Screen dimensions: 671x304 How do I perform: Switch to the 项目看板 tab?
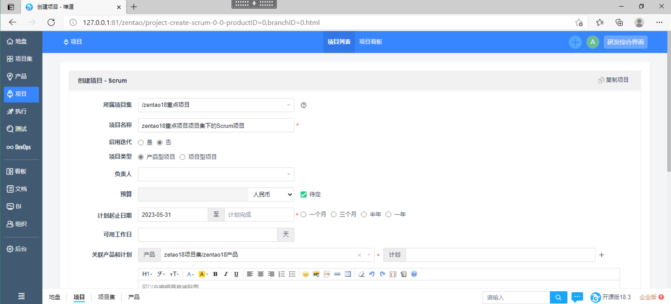[x=371, y=42]
